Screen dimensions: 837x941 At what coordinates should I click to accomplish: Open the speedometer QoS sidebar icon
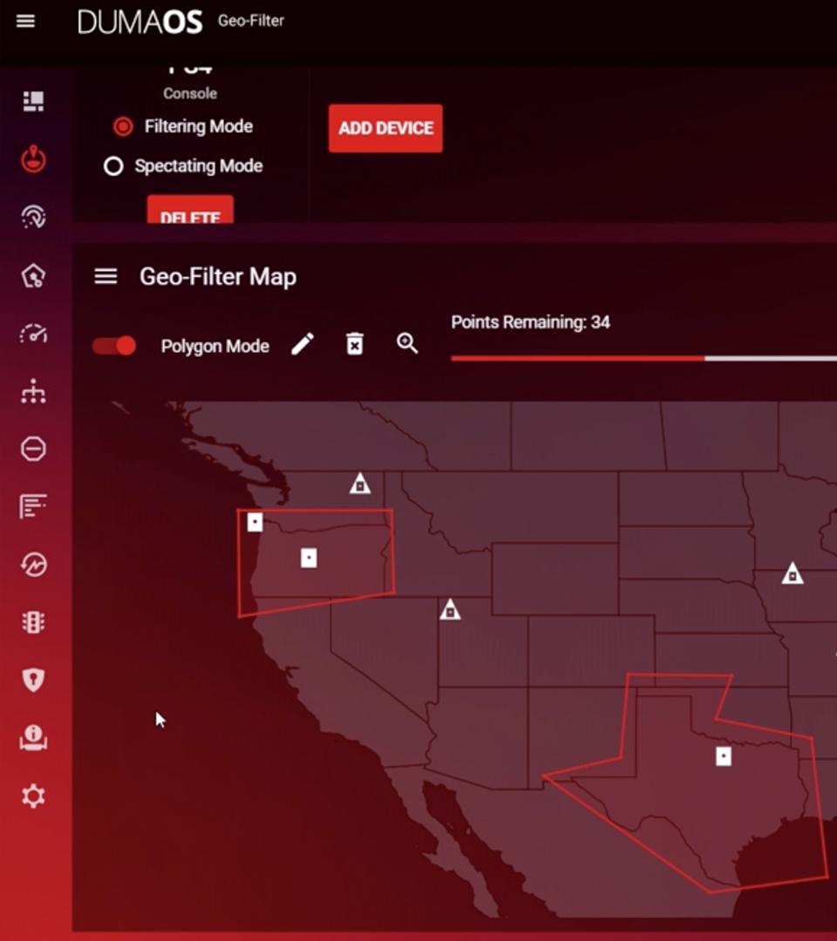tap(33, 334)
